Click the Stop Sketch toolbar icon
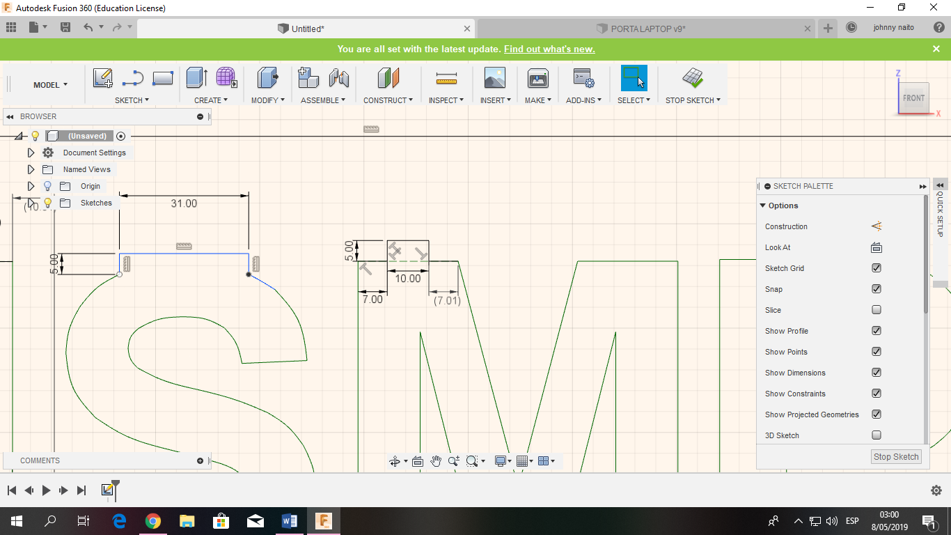Viewport: 951px width, 535px height. coord(692,78)
